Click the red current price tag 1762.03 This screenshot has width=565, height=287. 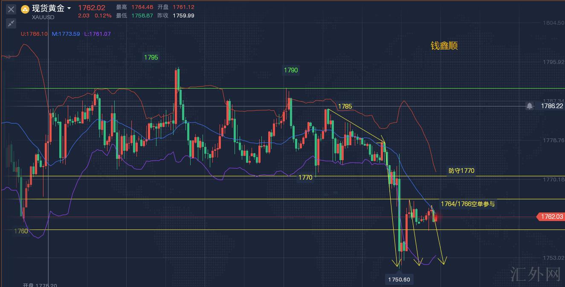tap(551, 217)
